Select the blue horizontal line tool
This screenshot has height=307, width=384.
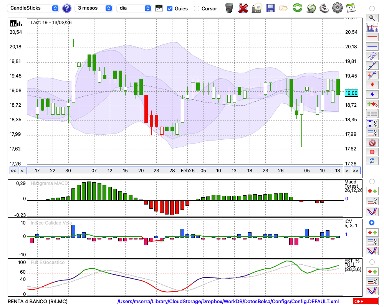point(372,46)
